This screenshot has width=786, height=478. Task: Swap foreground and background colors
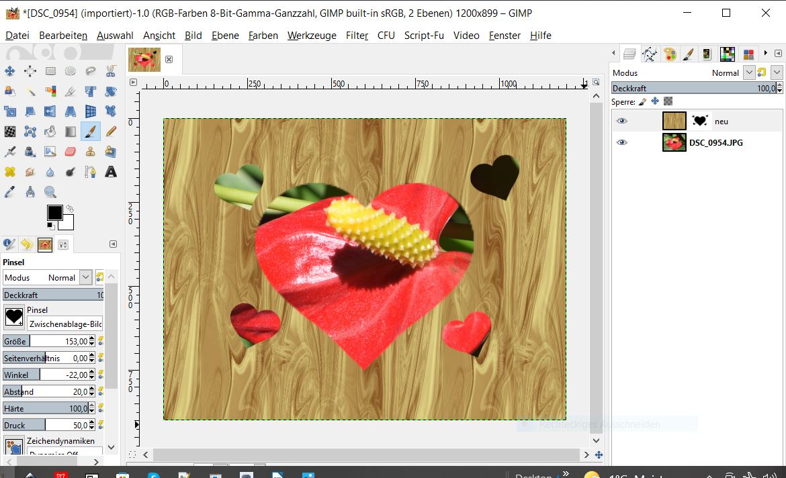70,209
